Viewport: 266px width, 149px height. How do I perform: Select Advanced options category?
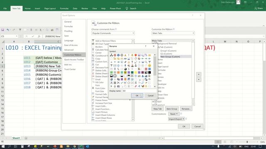pyautogui.click(x=69, y=50)
